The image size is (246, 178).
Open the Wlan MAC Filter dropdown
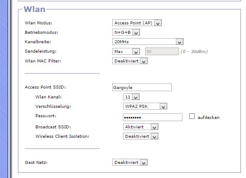tap(130, 61)
